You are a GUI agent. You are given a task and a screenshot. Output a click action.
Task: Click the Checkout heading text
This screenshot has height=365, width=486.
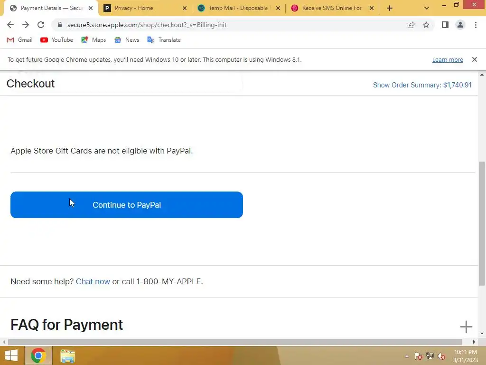click(30, 84)
